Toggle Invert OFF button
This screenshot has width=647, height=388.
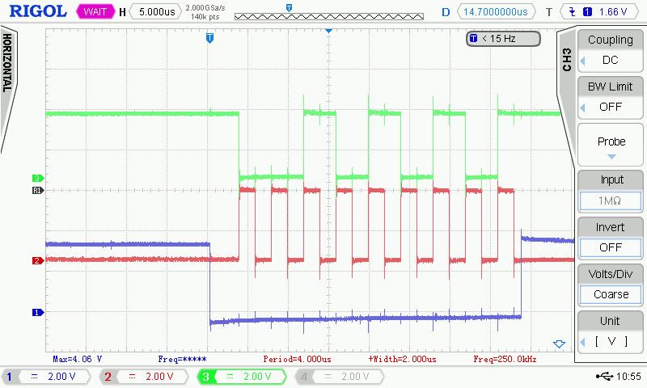pos(611,247)
